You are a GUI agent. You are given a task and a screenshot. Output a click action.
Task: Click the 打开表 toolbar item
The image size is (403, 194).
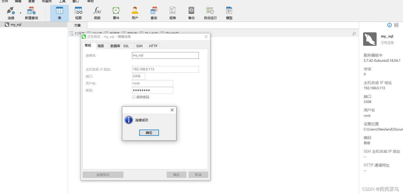pyautogui.click(x=77, y=34)
